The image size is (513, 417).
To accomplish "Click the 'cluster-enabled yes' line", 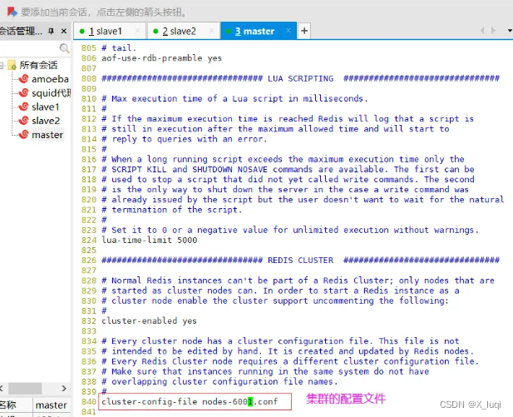I will tap(149, 321).
